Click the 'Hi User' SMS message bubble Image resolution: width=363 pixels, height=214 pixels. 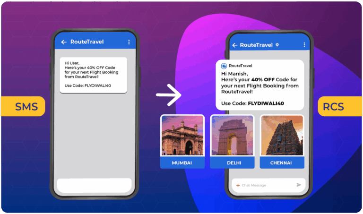93,75
